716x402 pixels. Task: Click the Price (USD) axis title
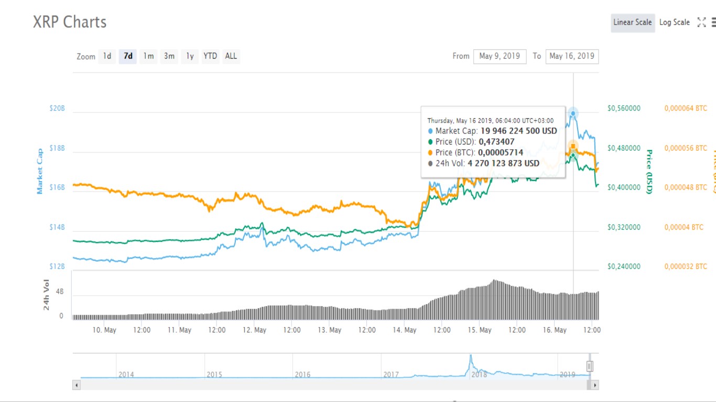point(649,172)
